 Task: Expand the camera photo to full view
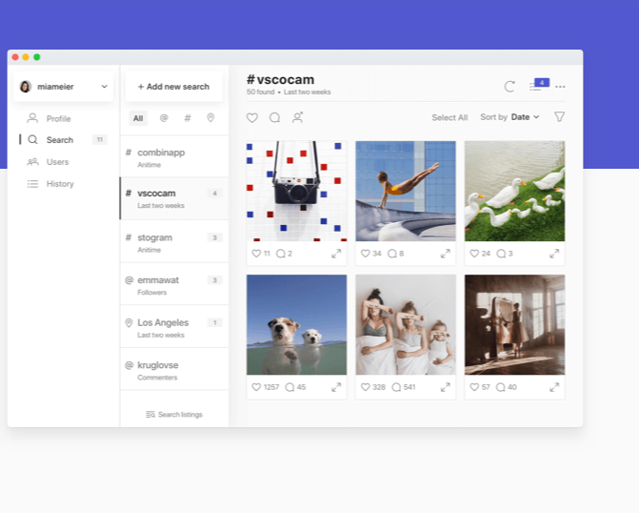coord(336,254)
